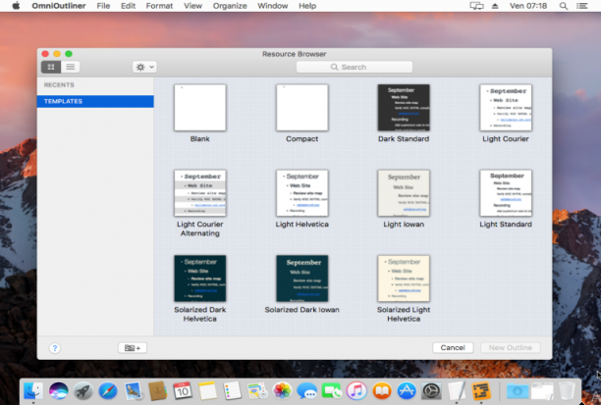Viewport: 601px width, 405px height.
Task: Choose the Solarized Dark Iowan template
Action: (302, 278)
